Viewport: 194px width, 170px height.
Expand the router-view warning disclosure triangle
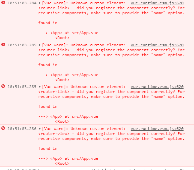point(40,129)
